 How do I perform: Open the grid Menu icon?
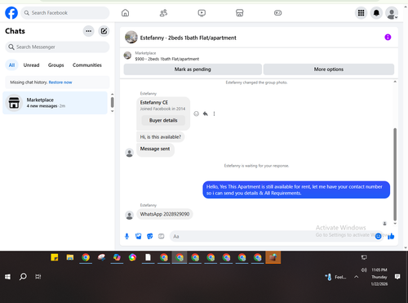click(361, 13)
